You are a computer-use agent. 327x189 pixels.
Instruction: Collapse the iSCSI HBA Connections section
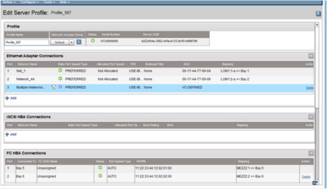[x=311, y=117]
